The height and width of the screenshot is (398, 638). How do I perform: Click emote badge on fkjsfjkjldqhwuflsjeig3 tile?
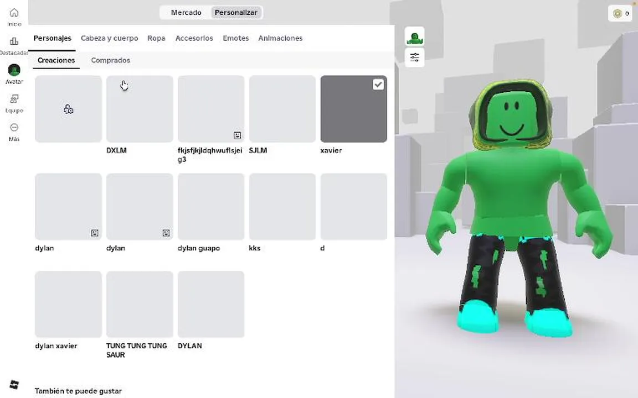238,135
